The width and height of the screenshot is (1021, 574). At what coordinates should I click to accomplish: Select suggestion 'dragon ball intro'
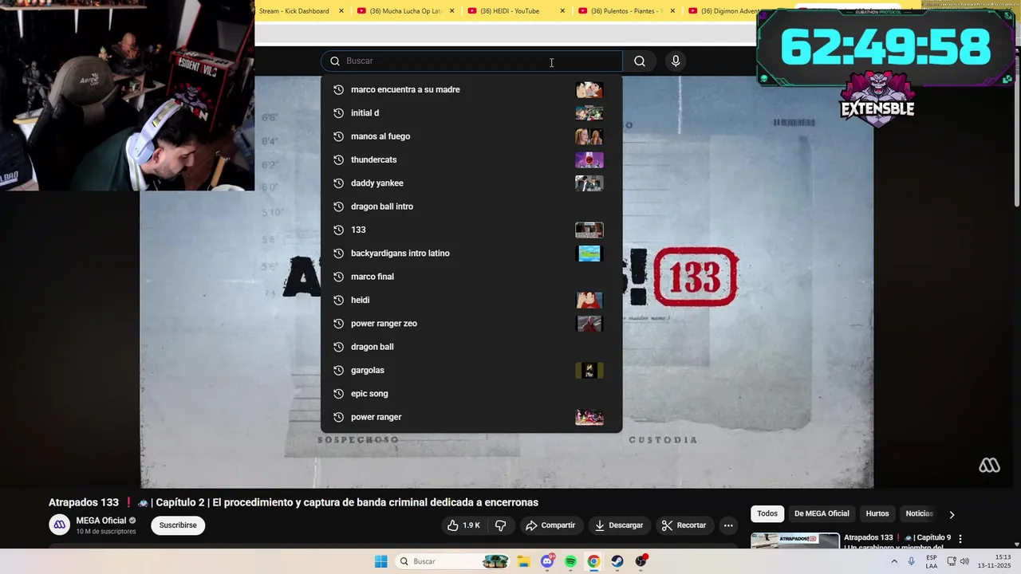pos(471,206)
